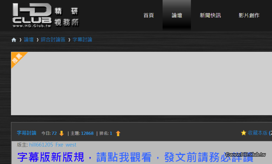Open the 字幕討論 breadcrumb link
Screen dimensions: 272x164
[x=82, y=40]
